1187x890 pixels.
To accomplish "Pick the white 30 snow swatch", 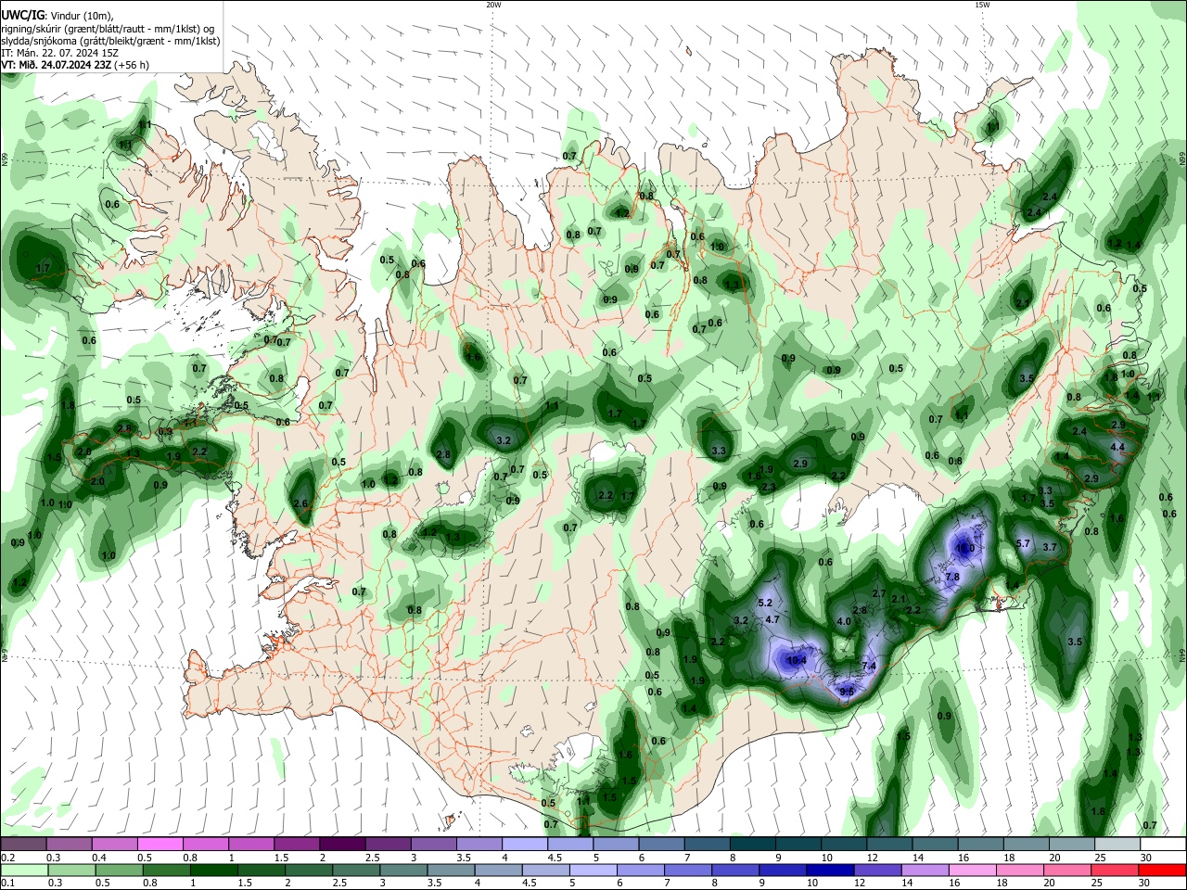I will click(1162, 845).
